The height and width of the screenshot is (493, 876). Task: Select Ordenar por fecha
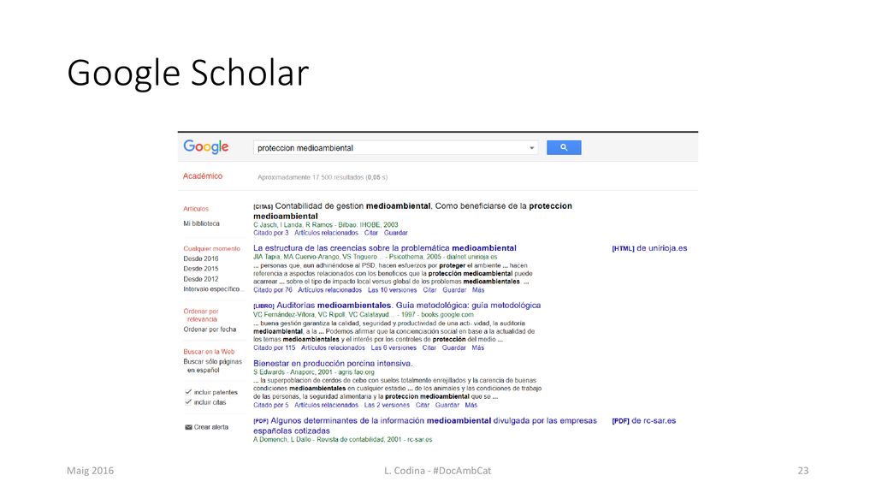pos(210,330)
